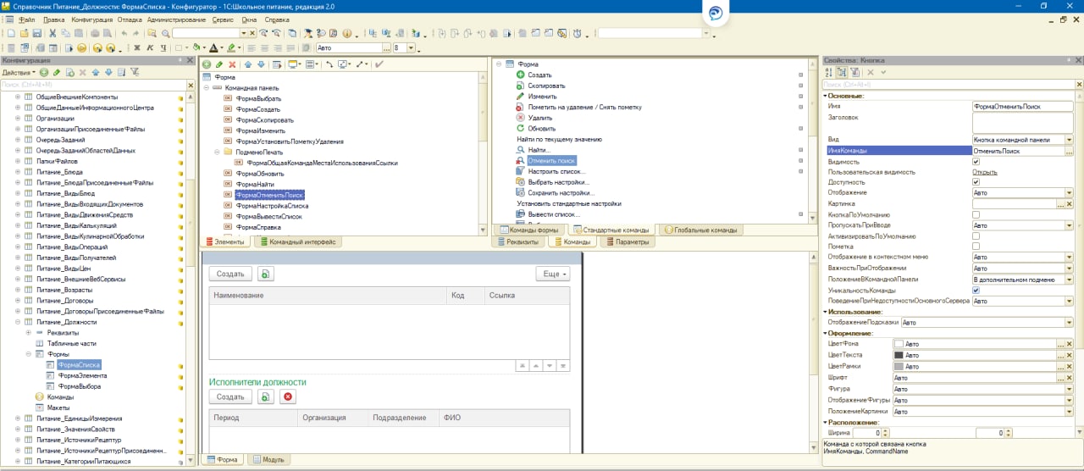Toggle the Доступность checkbox
The height and width of the screenshot is (471, 1084).
(976, 182)
